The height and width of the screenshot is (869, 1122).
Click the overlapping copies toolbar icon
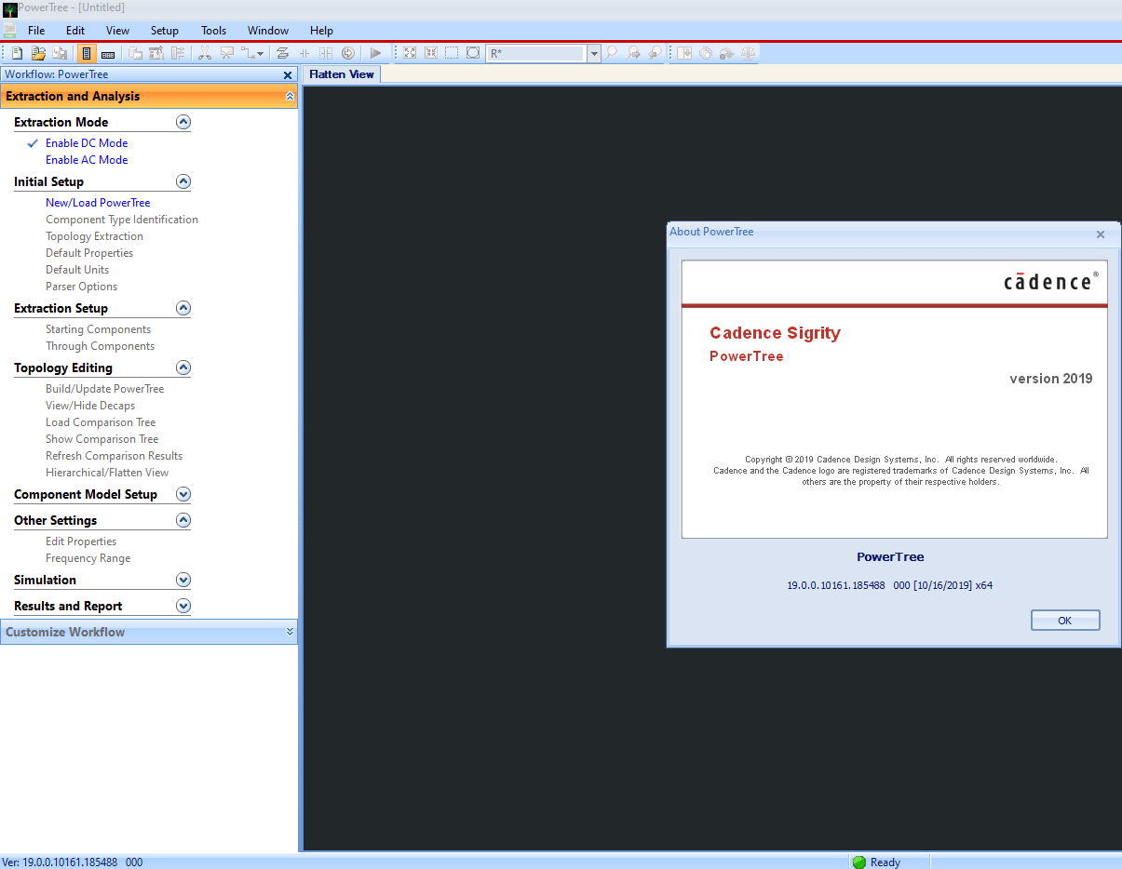point(705,53)
